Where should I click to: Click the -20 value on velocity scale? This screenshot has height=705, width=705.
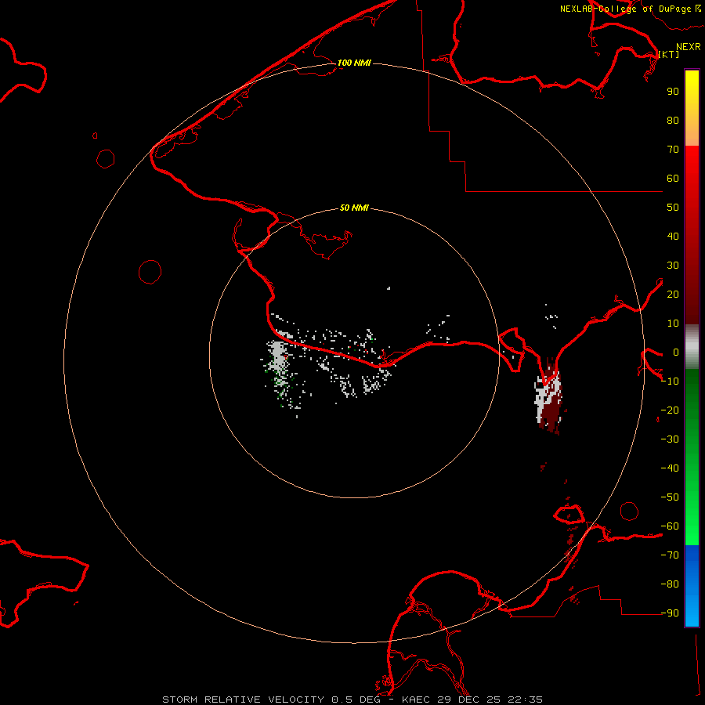pos(670,410)
